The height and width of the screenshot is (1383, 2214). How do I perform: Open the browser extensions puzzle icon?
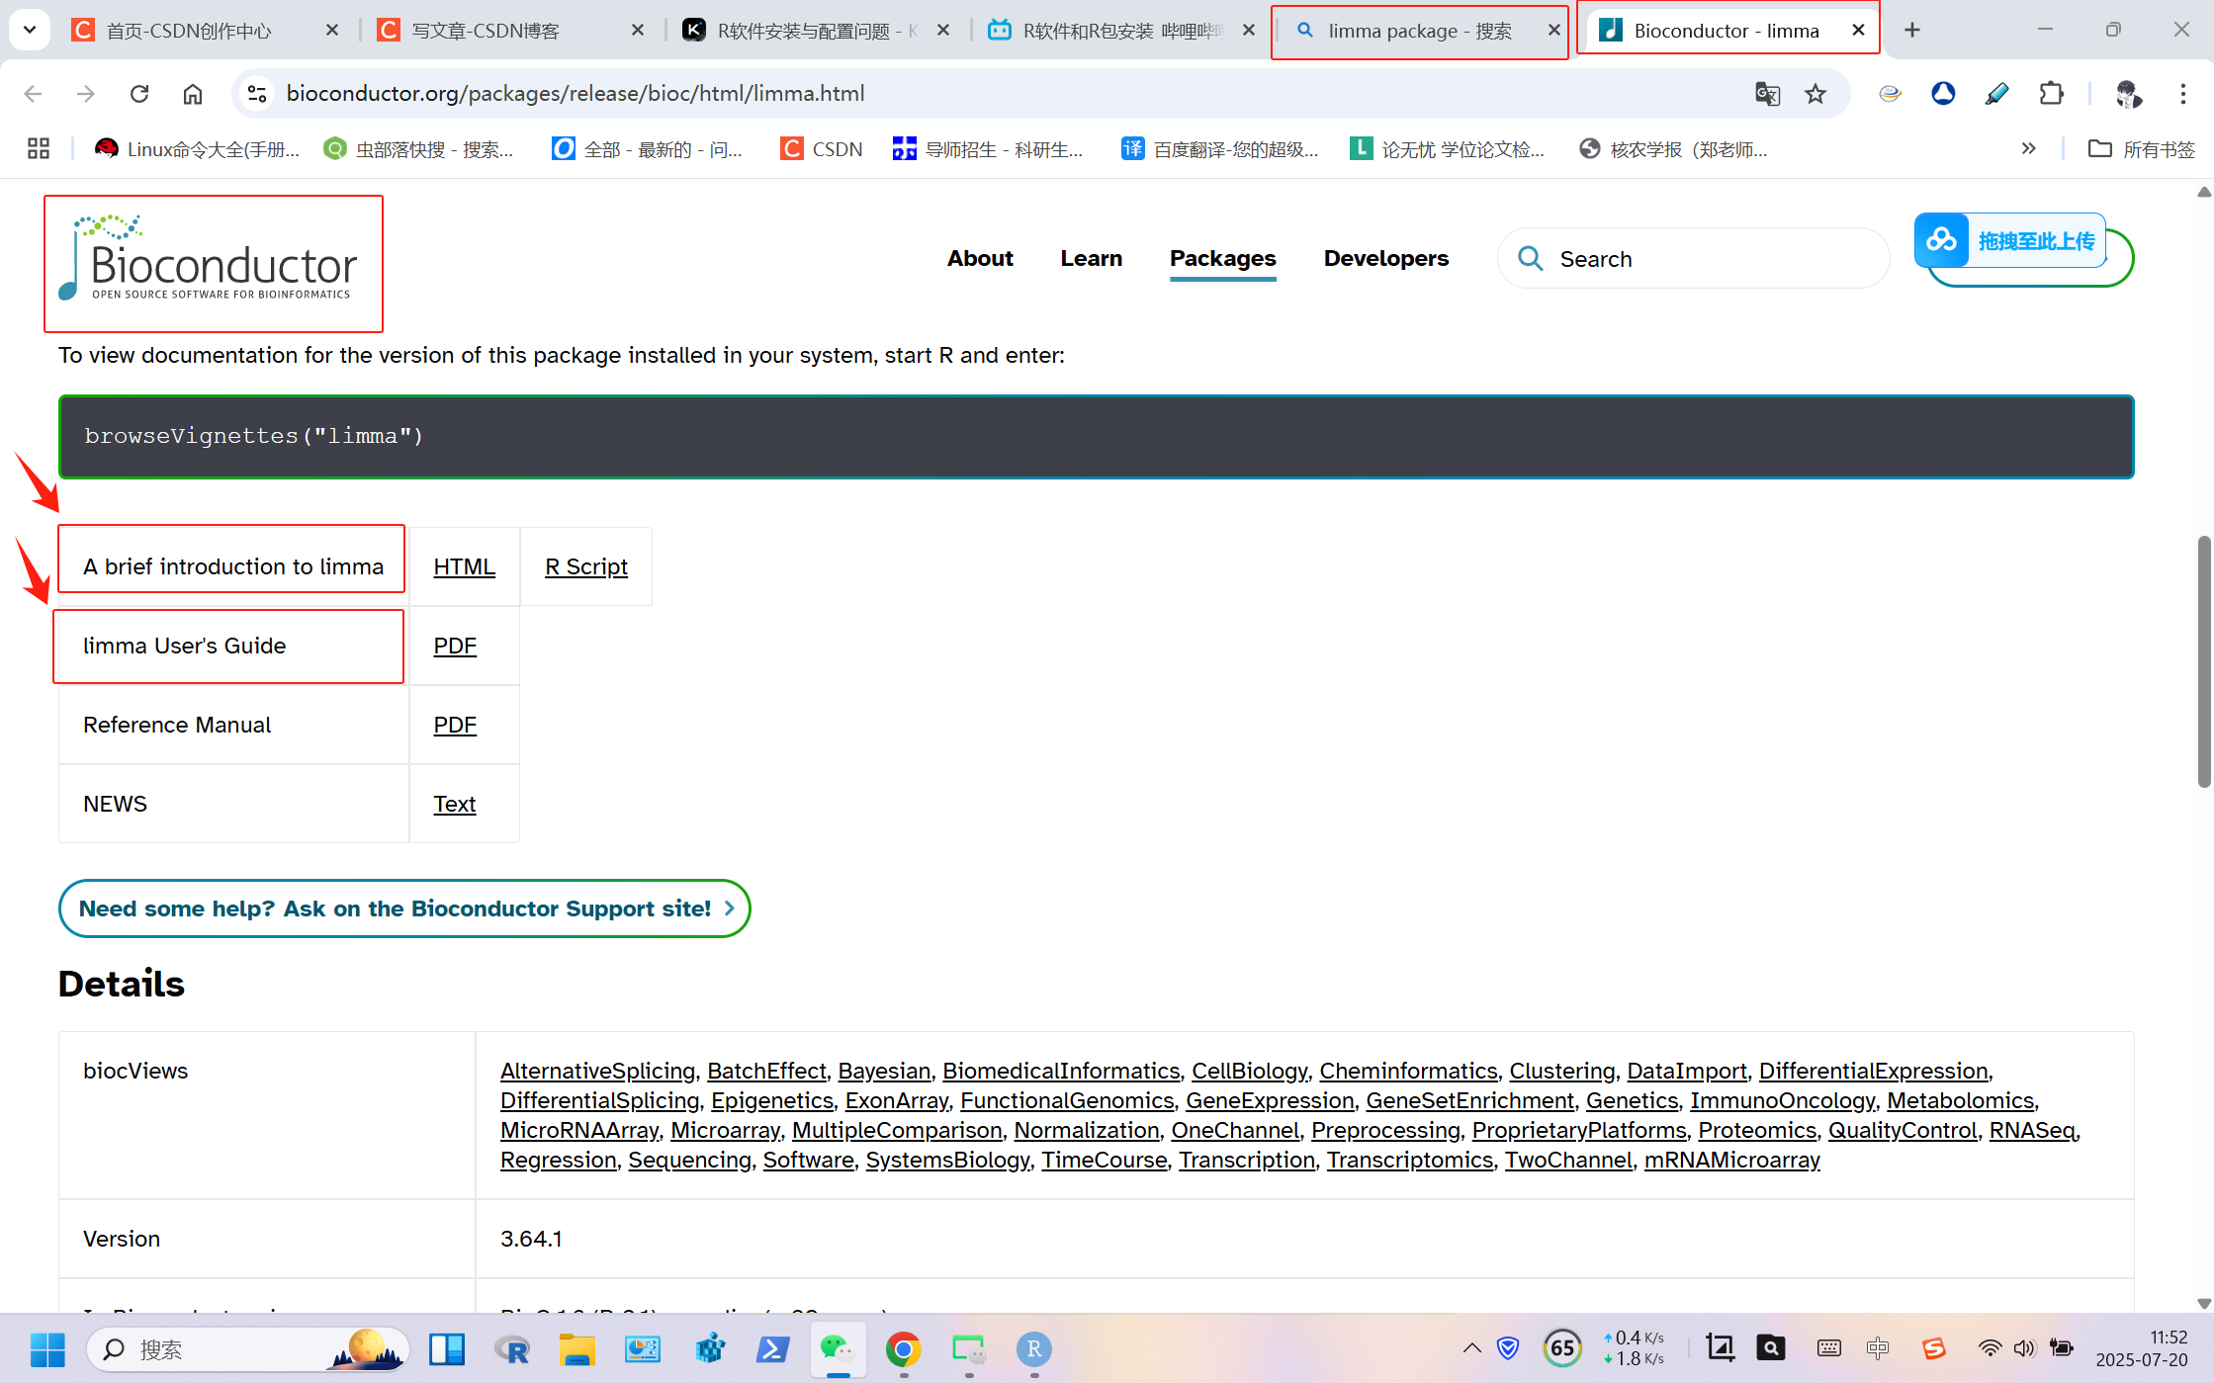tap(2051, 94)
